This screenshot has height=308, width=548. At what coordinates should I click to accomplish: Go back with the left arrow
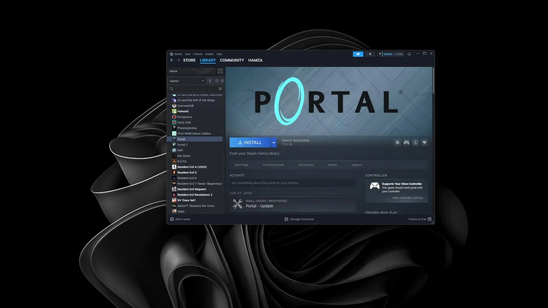click(172, 60)
